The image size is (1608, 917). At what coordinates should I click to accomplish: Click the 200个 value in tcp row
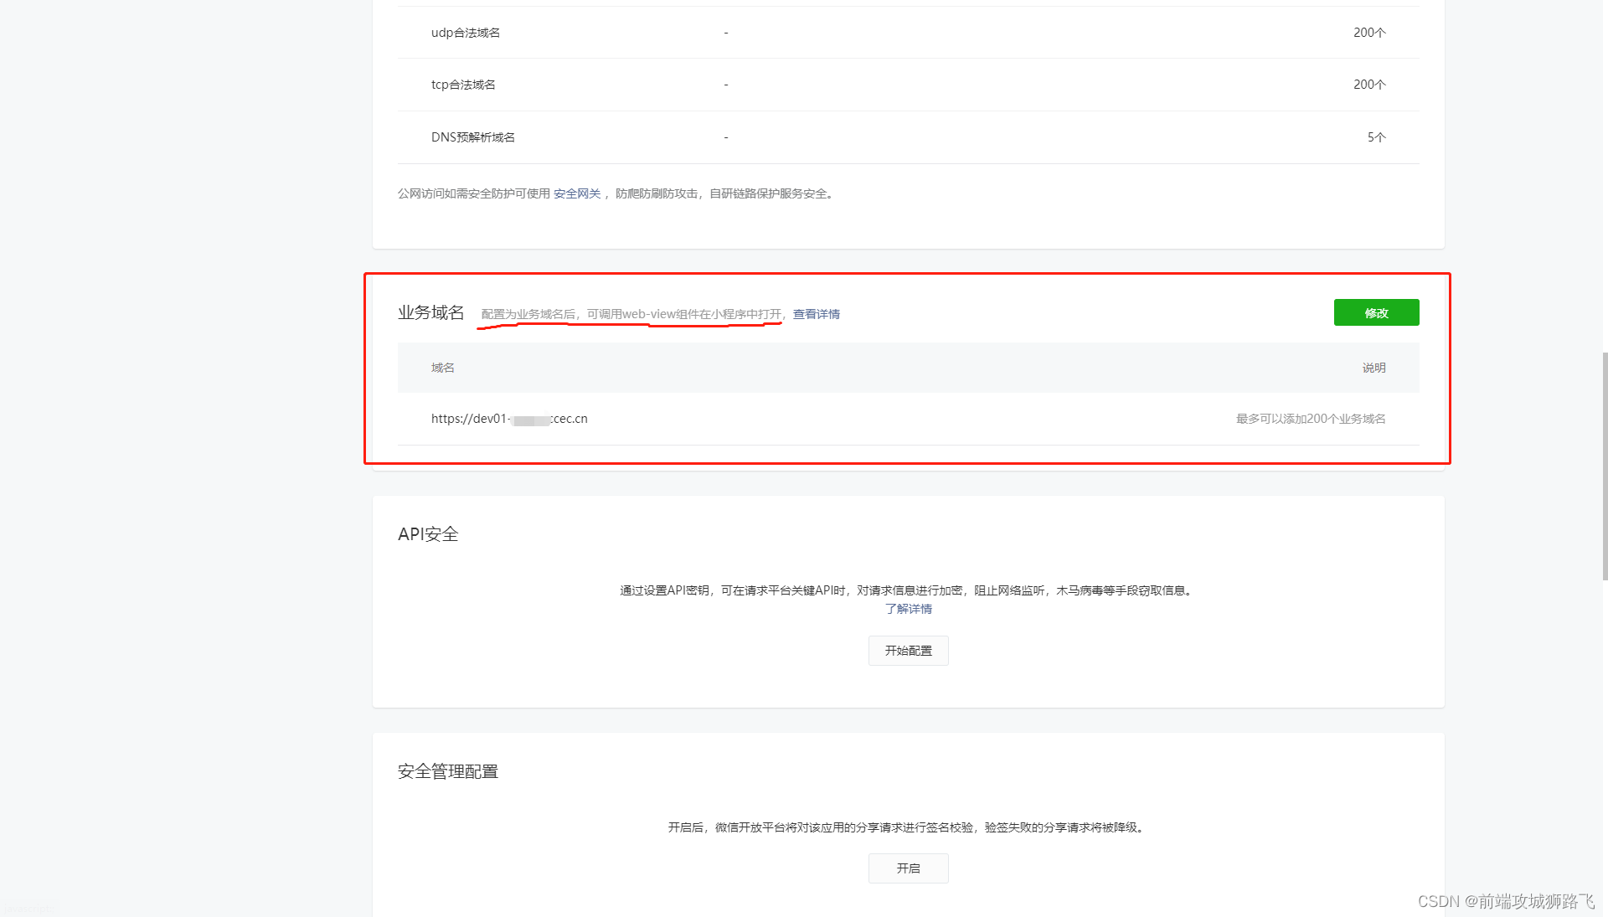[x=1369, y=85]
